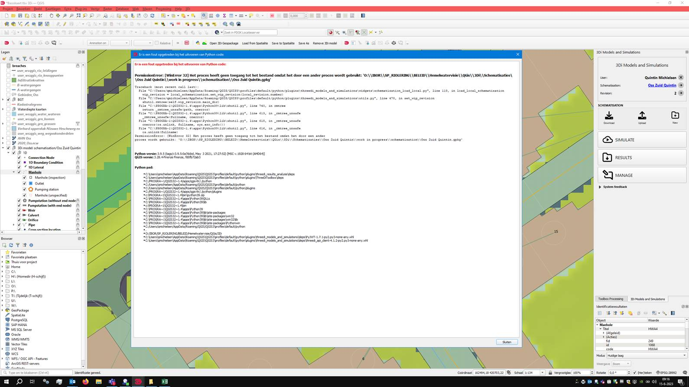The width and height of the screenshot is (689, 387).
Task: Click the Animation on button
Action: point(97,43)
